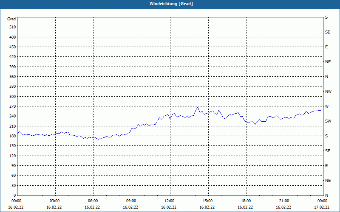
Task: Click the 'Windrichtung [Grad]' chart title
Action: (x=171, y=4)
